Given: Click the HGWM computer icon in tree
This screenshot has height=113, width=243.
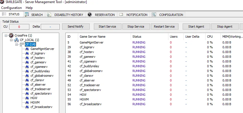Looking at the screenshot, I should (x=27, y=102).
